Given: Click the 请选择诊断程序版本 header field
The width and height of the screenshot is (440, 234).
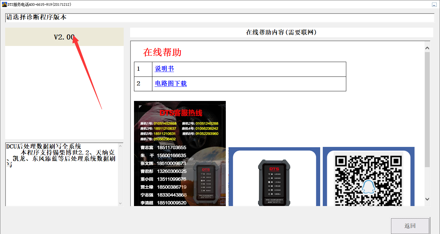Looking at the screenshot, I should point(220,18).
